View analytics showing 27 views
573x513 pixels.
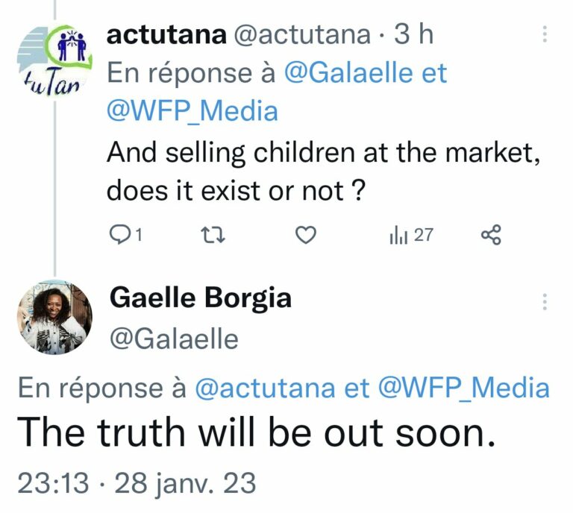tap(412, 235)
